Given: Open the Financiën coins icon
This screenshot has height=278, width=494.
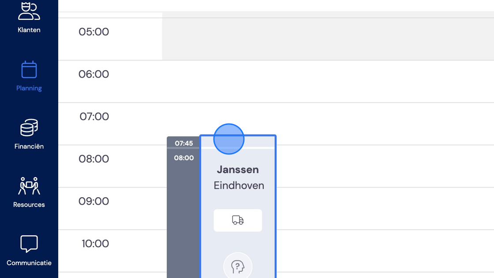Looking at the screenshot, I should pyautogui.click(x=29, y=128).
